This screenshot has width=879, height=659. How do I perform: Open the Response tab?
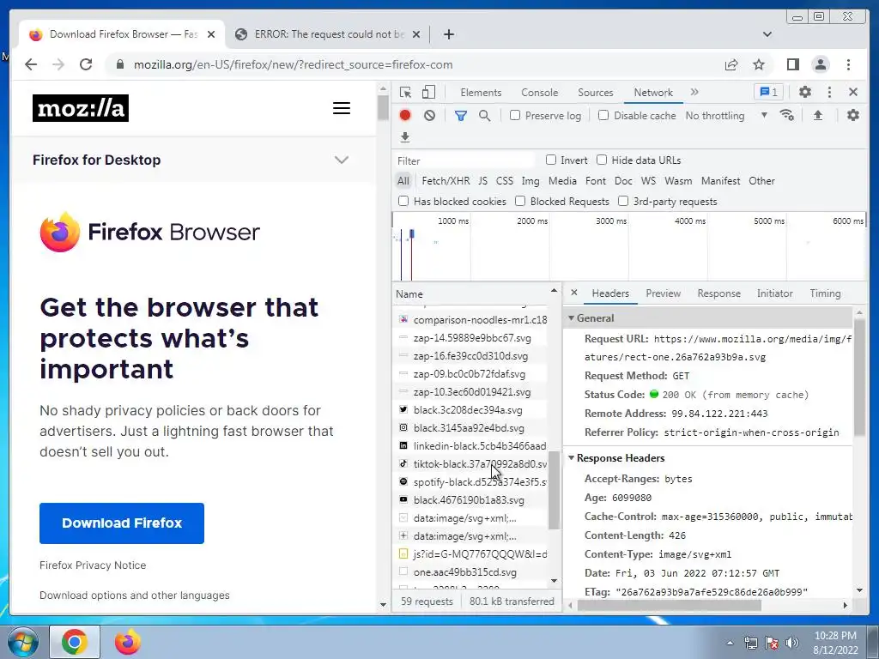718,293
